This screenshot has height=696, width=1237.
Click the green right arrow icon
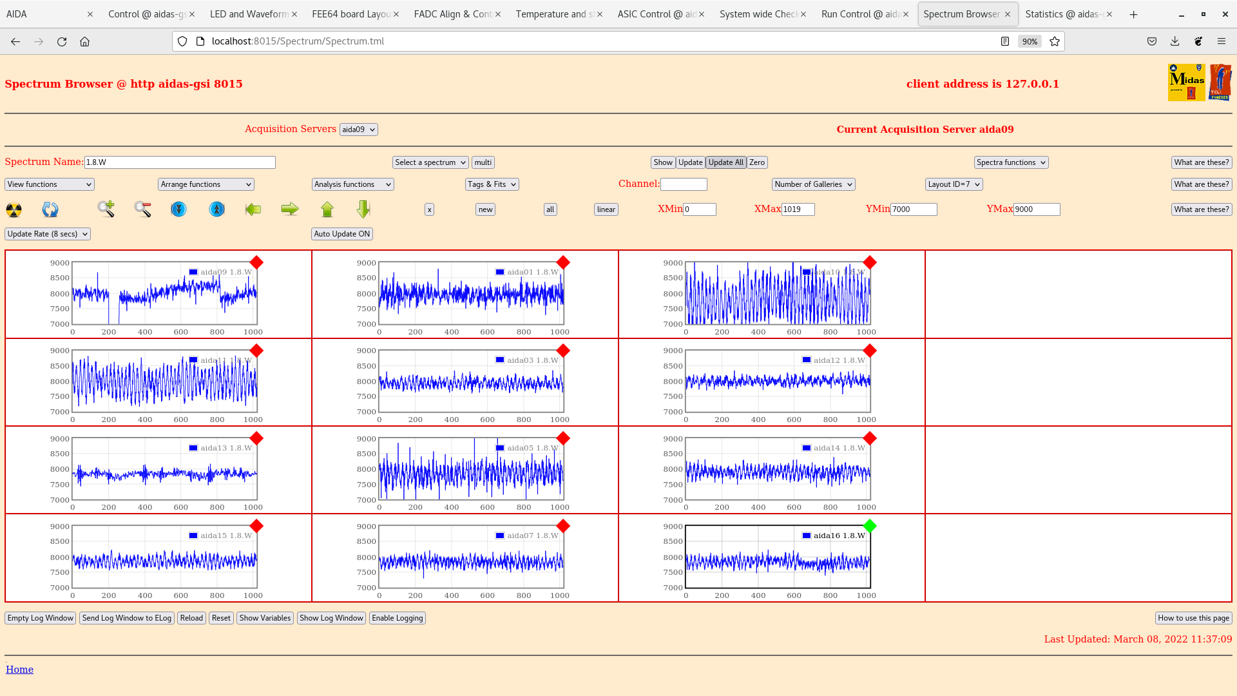click(x=290, y=209)
